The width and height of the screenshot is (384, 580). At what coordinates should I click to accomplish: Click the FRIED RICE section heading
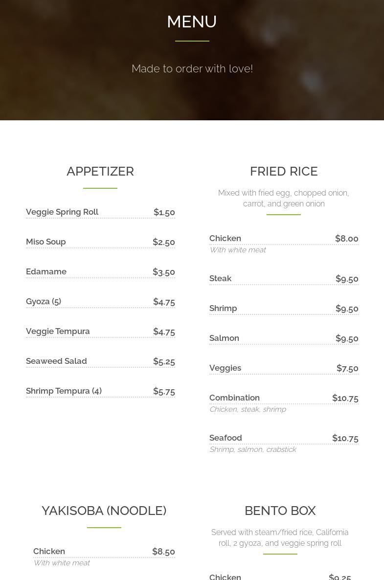pos(284,171)
